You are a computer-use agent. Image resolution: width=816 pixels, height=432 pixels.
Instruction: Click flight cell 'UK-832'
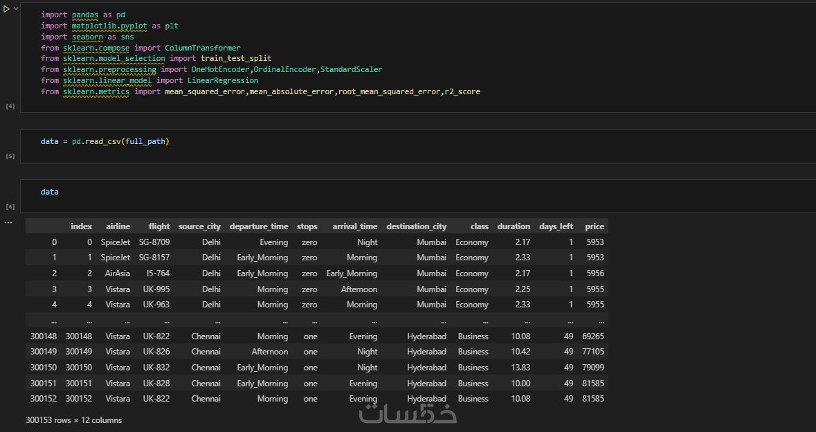[156, 368]
